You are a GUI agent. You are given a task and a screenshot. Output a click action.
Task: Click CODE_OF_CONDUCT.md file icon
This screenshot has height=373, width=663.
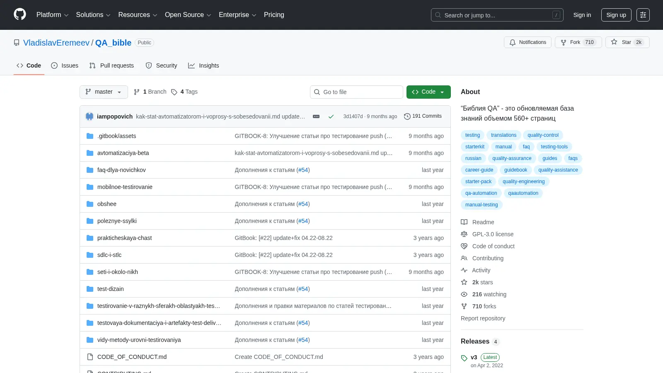coord(90,357)
